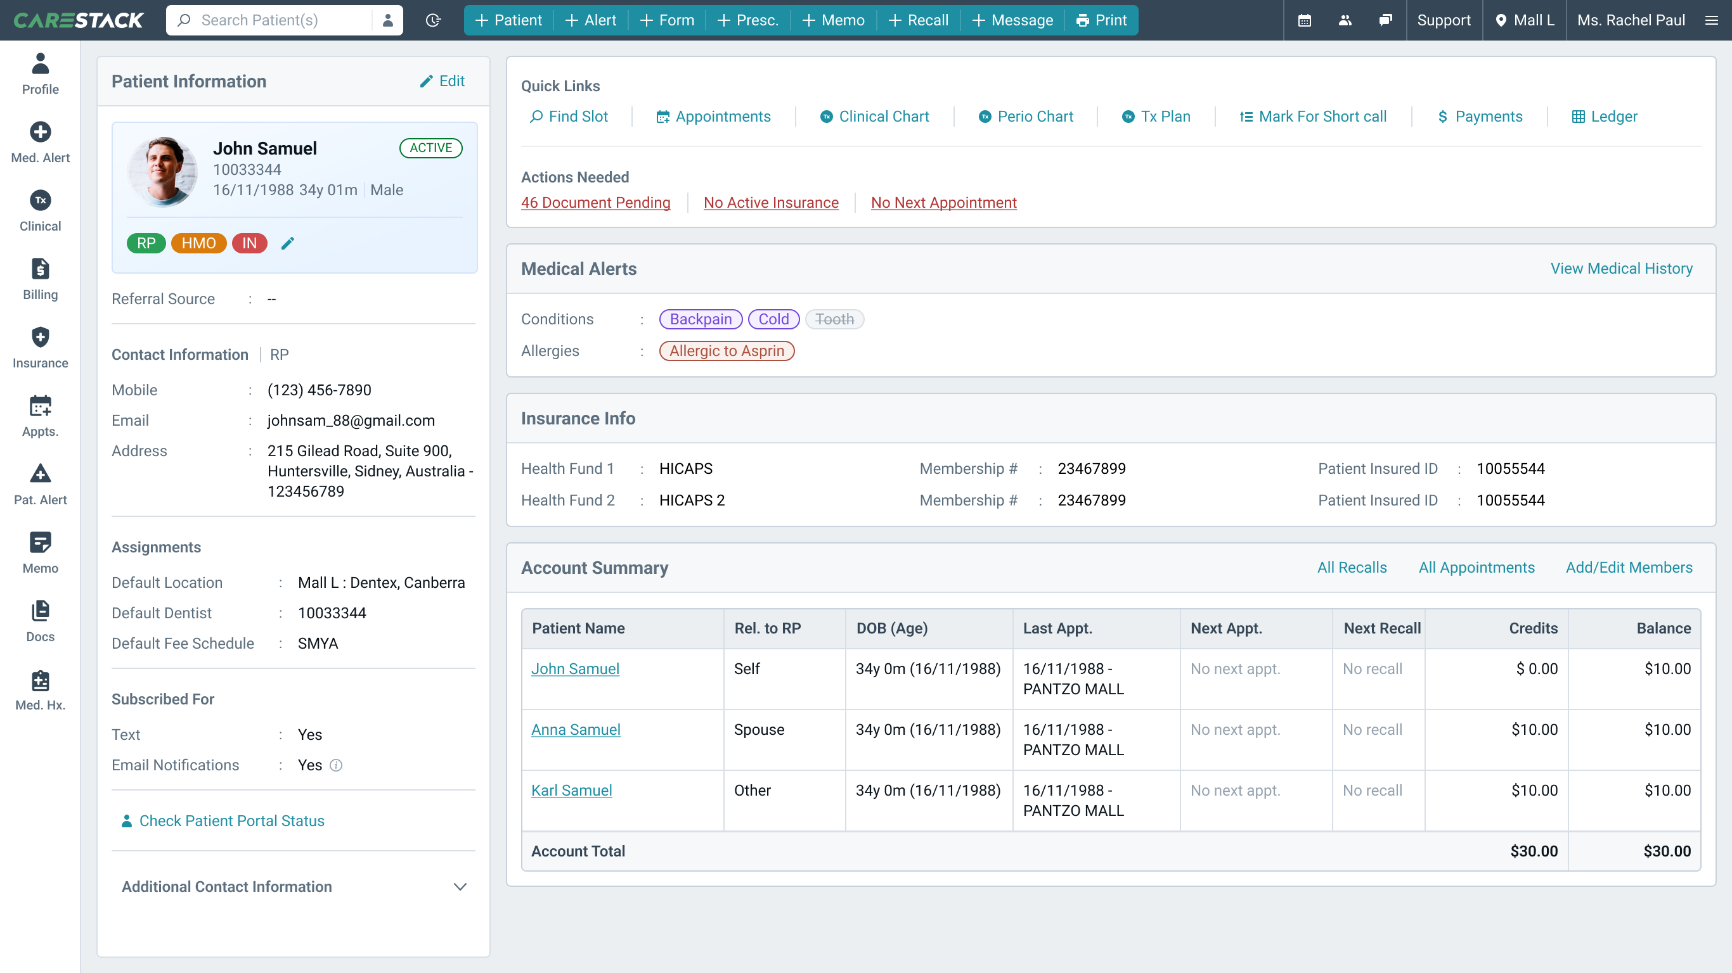Click John Samuel's profile photo

point(162,171)
